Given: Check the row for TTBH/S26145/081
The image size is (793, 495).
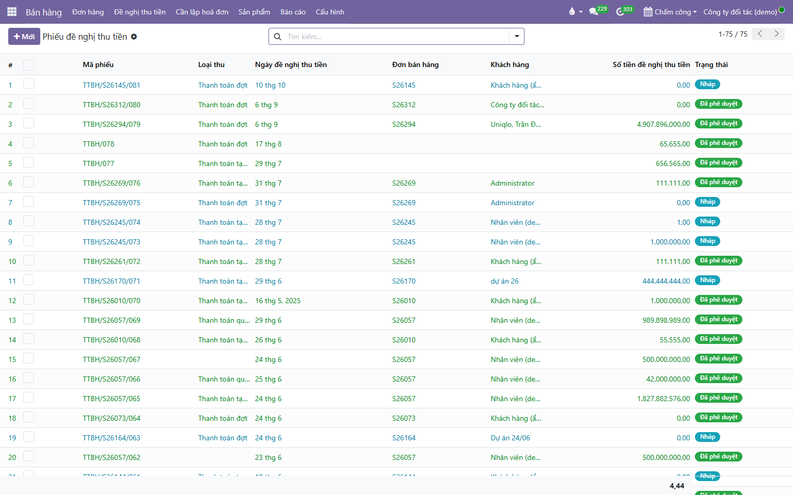Looking at the screenshot, I should click(x=29, y=84).
